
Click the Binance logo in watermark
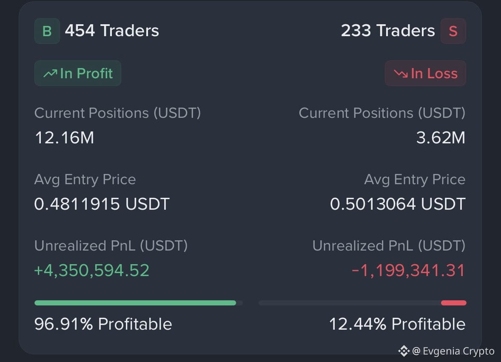tap(404, 351)
